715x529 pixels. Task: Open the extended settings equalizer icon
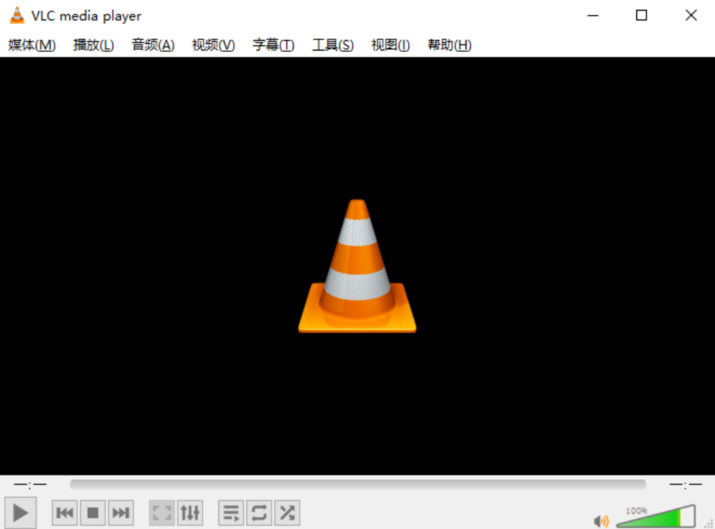click(x=189, y=513)
